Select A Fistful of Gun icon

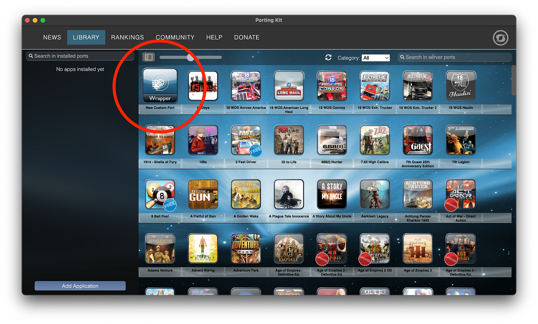pos(203,194)
